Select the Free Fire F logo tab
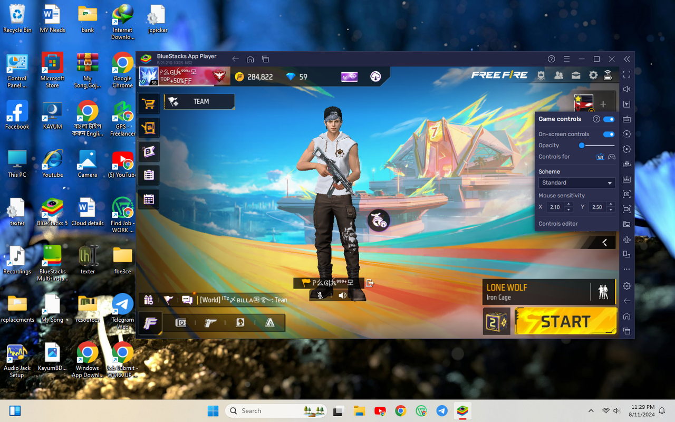Image resolution: width=675 pixels, height=422 pixels. click(150, 323)
